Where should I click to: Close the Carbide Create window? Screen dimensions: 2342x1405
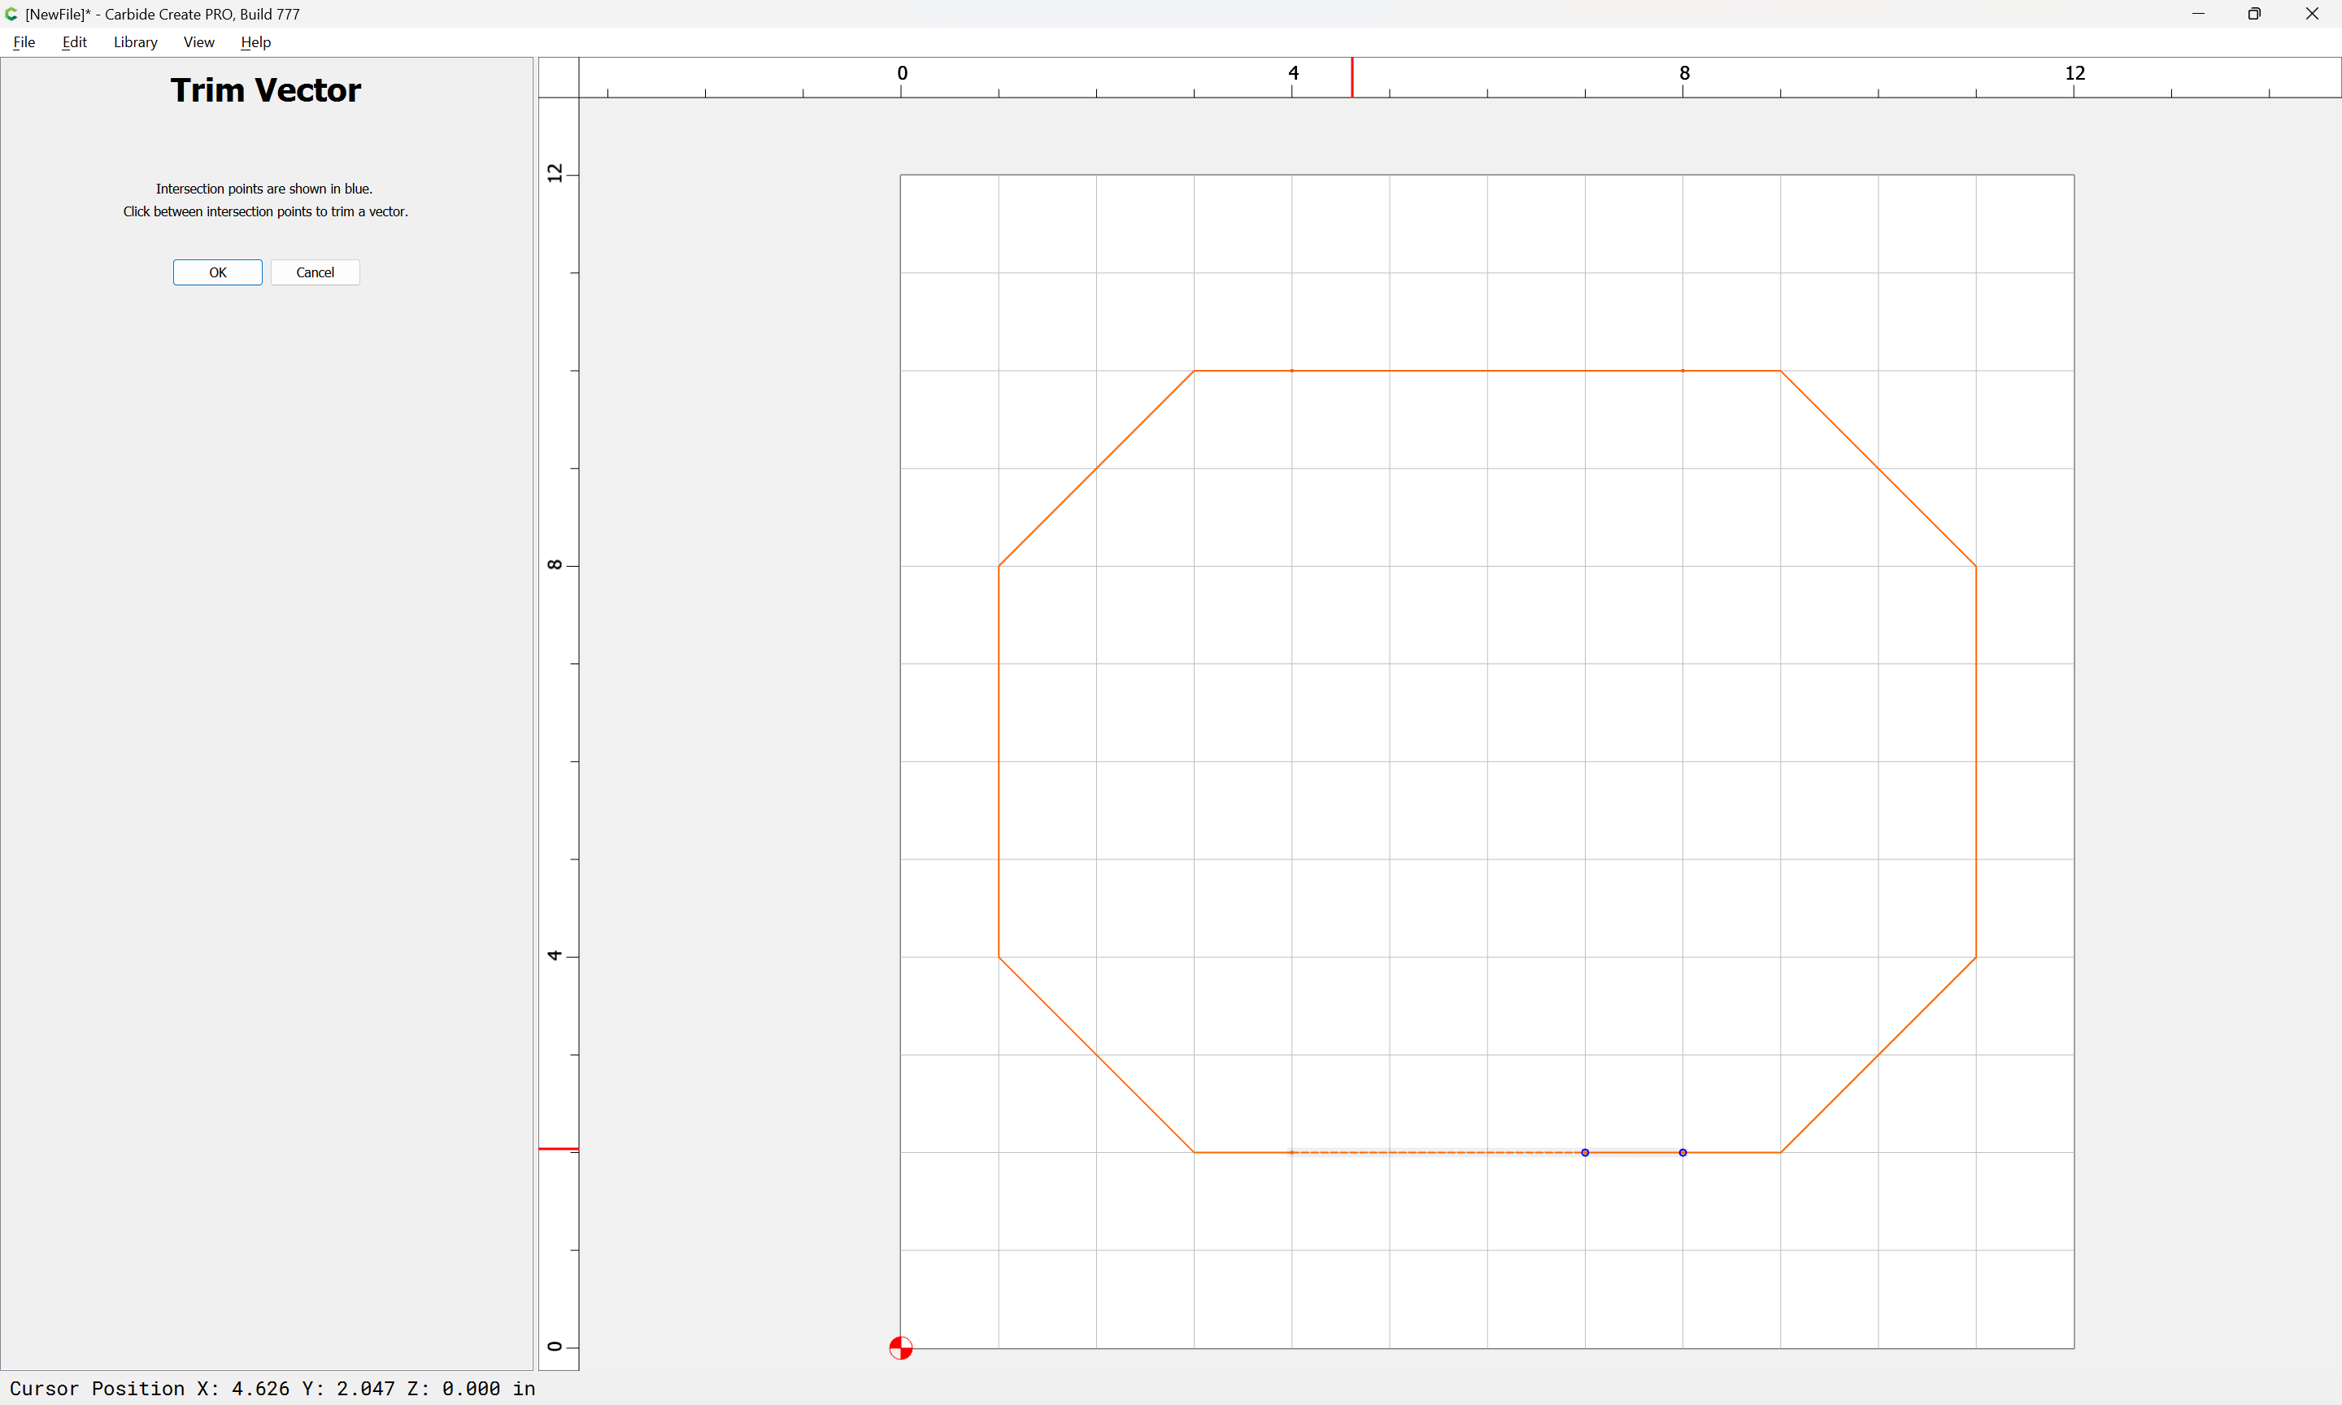pos(2311,14)
